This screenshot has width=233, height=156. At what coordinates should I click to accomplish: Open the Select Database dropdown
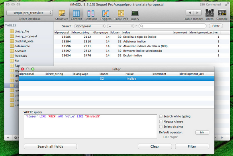29,13
